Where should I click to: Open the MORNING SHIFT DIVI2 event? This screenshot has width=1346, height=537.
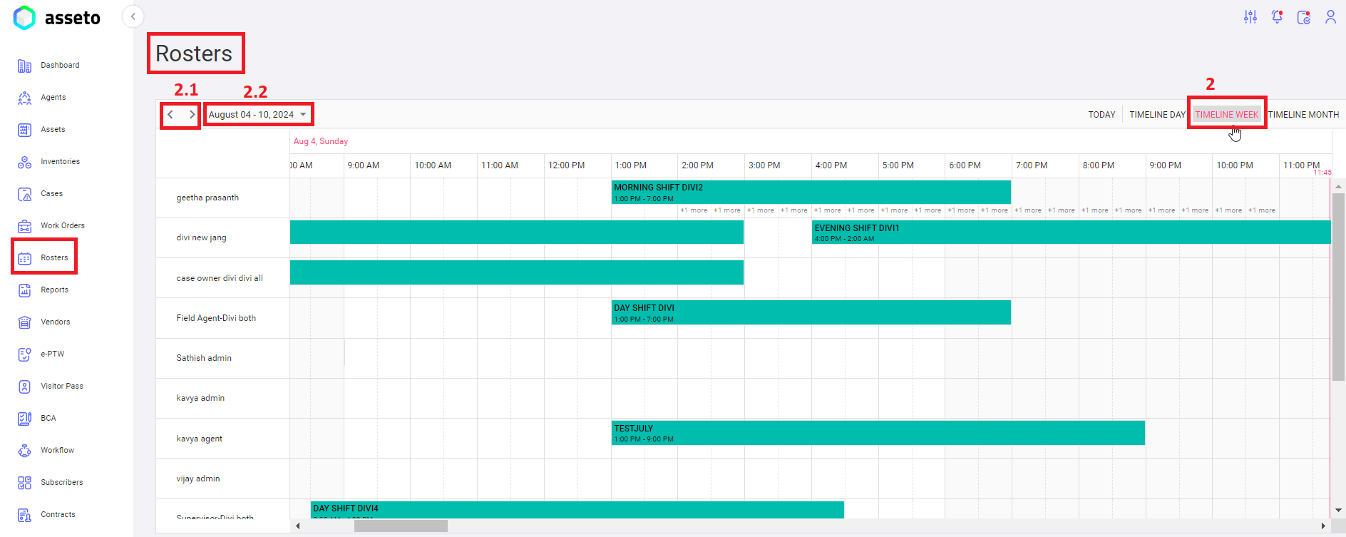(811, 192)
